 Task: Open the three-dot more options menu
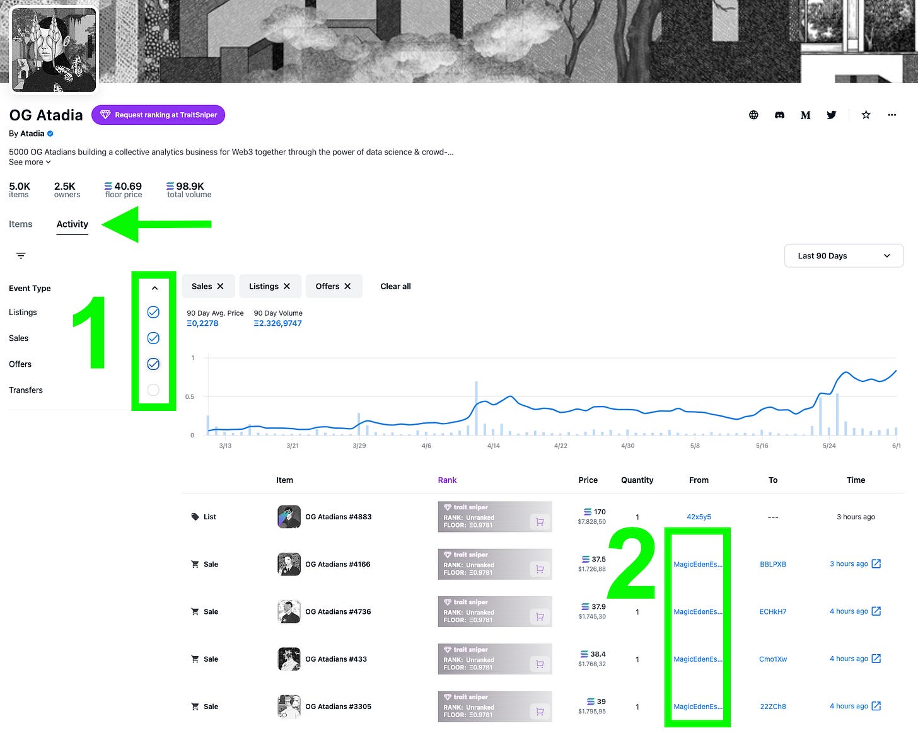pyautogui.click(x=892, y=115)
